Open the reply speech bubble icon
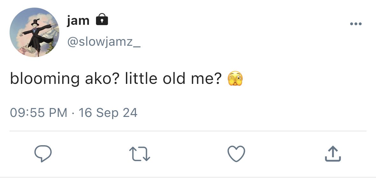The width and height of the screenshot is (376, 183). point(43,154)
